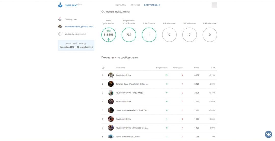The image size is (275, 141).
Task: Click the user avatar in the header
Action: click(214, 5)
